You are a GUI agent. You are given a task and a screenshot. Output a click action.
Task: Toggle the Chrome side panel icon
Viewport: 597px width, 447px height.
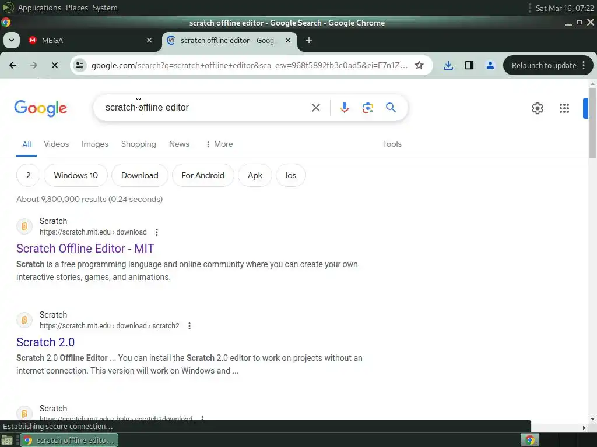[469, 65]
